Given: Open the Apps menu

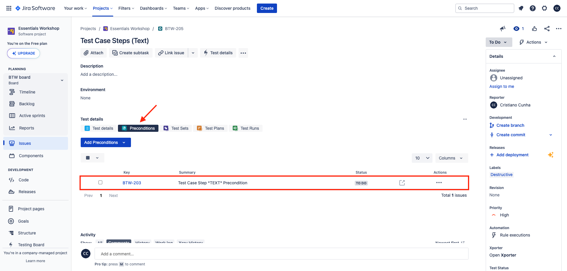Looking at the screenshot, I should tap(202, 8).
